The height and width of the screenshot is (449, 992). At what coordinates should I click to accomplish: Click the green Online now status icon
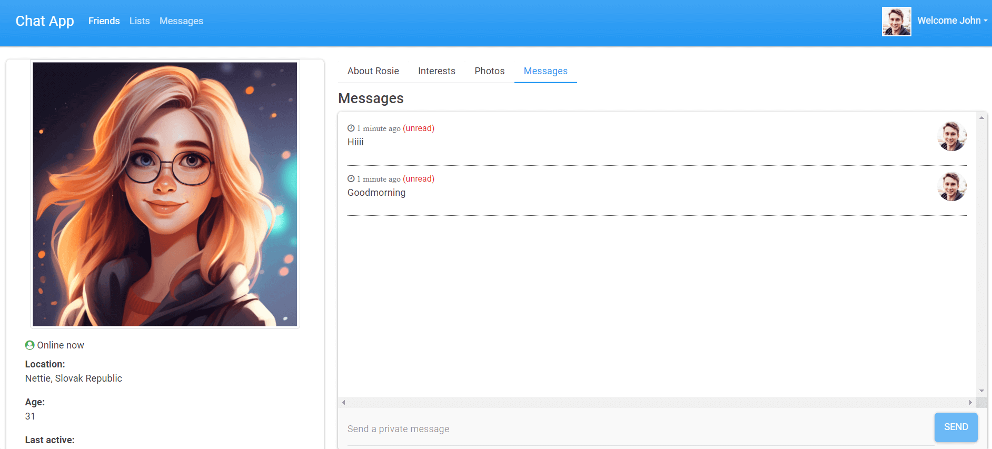pyautogui.click(x=29, y=345)
